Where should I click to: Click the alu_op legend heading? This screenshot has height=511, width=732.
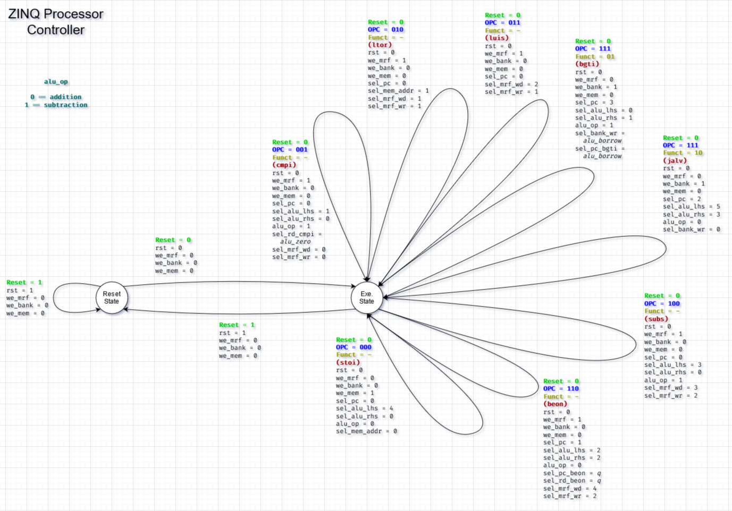click(x=56, y=82)
